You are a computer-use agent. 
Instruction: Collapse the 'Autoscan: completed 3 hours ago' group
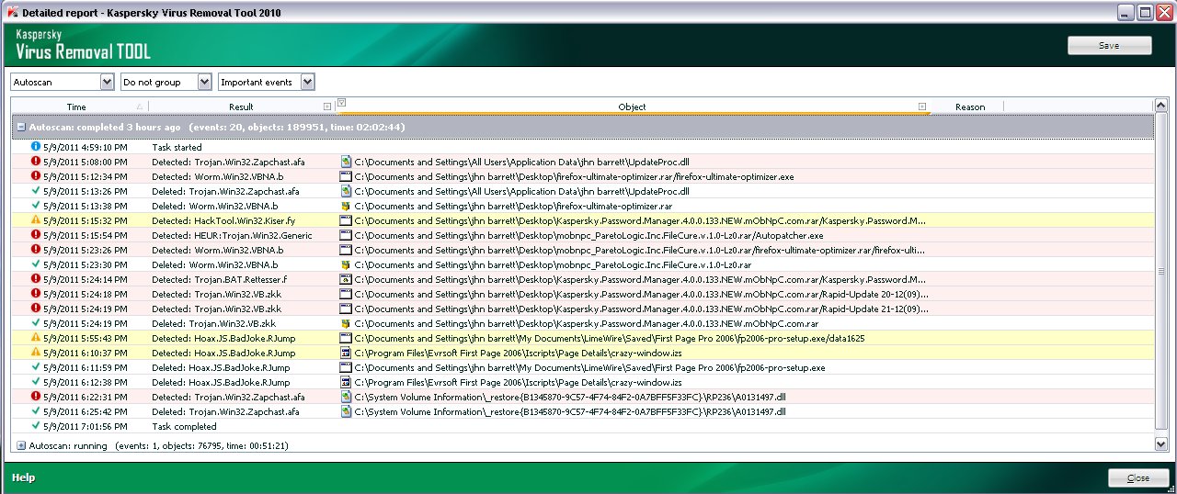[21, 127]
